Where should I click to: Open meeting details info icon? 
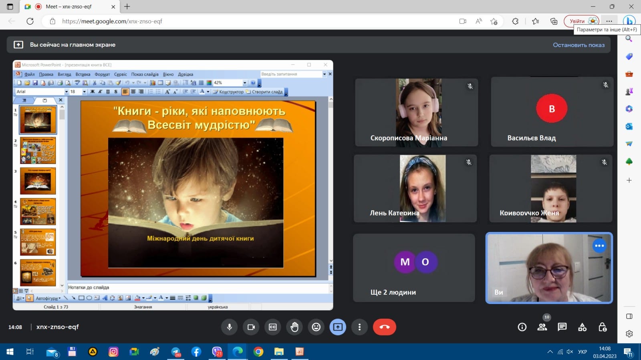[x=522, y=327]
